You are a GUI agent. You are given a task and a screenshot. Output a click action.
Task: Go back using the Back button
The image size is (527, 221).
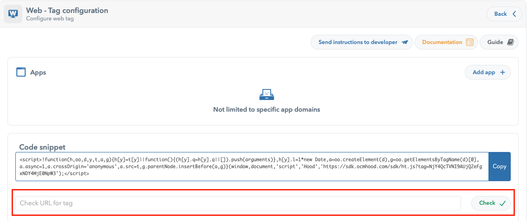[505, 14]
